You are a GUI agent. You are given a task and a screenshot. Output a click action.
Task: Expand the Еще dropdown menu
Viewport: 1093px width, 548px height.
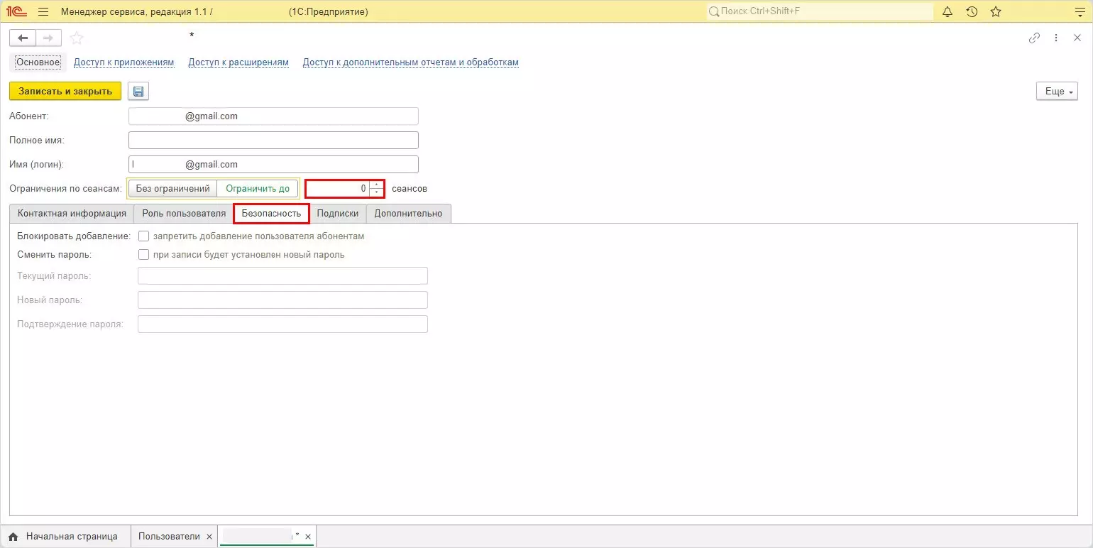pos(1058,92)
